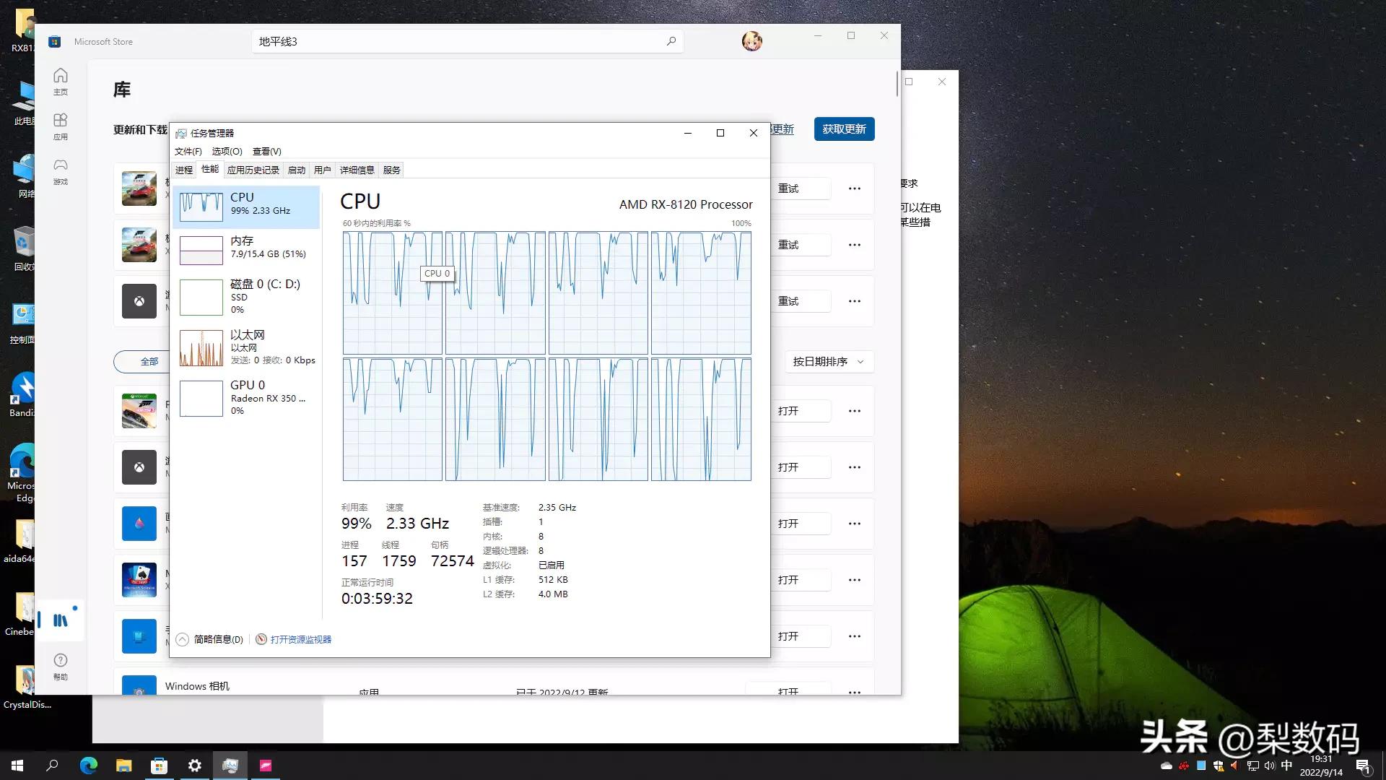Open the 查看(V) menu
The image size is (1386, 780).
pyautogui.click(x=266, y=151)
